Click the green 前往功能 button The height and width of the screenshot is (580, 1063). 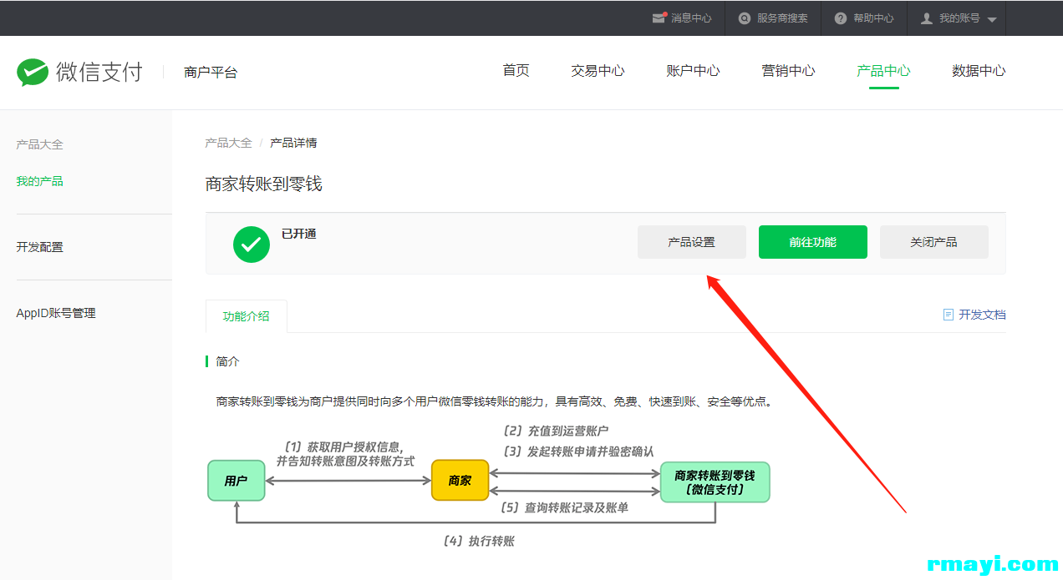813,242
